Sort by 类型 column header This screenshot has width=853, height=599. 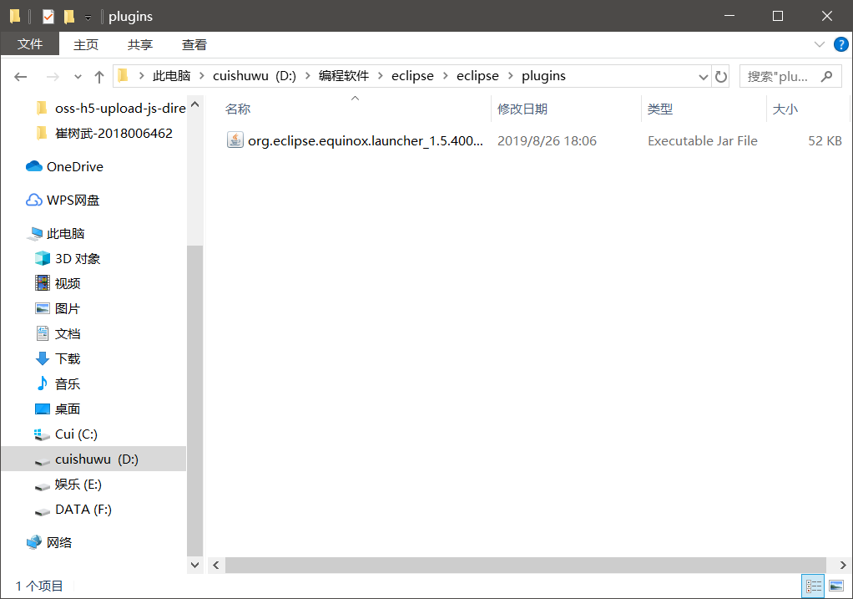click(660, 109)
